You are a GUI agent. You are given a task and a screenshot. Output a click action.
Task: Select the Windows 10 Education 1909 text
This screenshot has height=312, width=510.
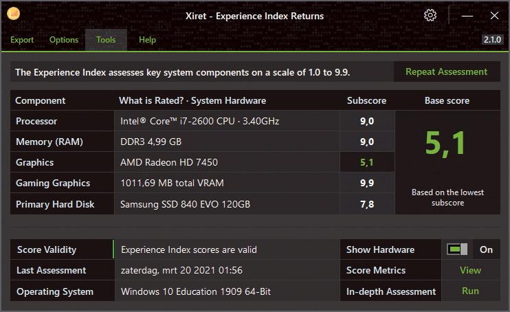pyautogui.click(x=196, y=291)
